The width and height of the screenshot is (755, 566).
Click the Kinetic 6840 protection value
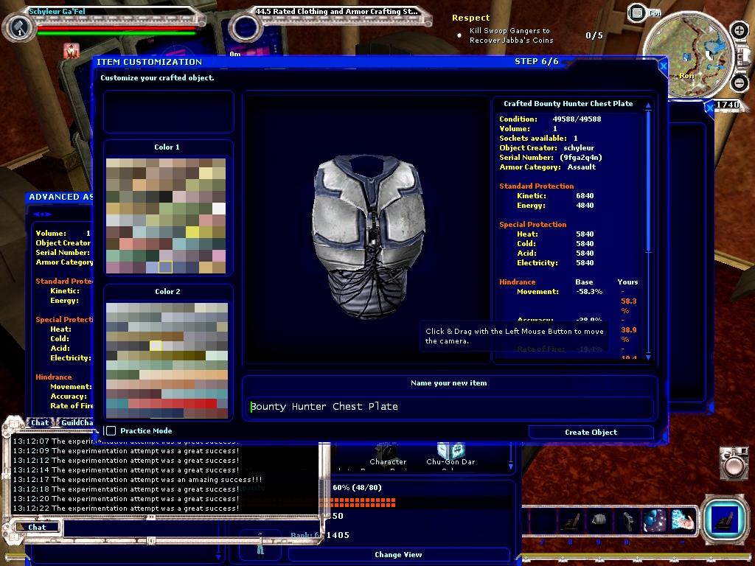pos(585,196)
